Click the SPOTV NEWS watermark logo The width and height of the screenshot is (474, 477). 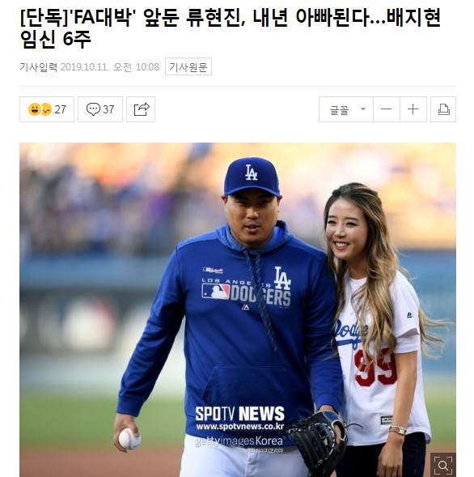pyautogui.click(x=239, y=414)
